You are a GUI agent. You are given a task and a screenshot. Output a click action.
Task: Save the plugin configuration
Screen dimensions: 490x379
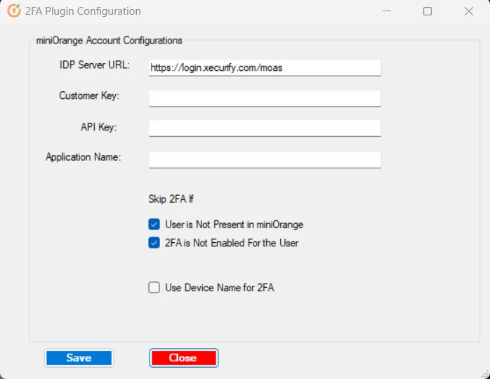coord(79,358)
